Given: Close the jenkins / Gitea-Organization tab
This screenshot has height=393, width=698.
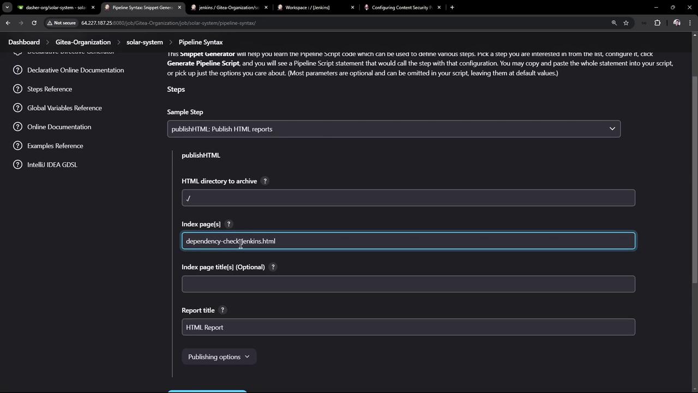Looking at the screenshot, I should click(x=266, y=8).
